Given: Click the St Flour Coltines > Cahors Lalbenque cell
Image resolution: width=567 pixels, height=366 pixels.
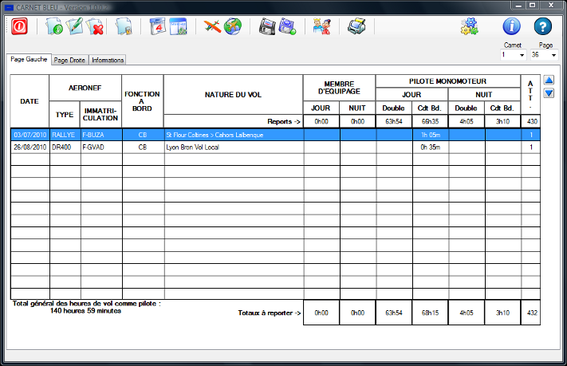Looking at the screenshot, I should tap(234, 135).
